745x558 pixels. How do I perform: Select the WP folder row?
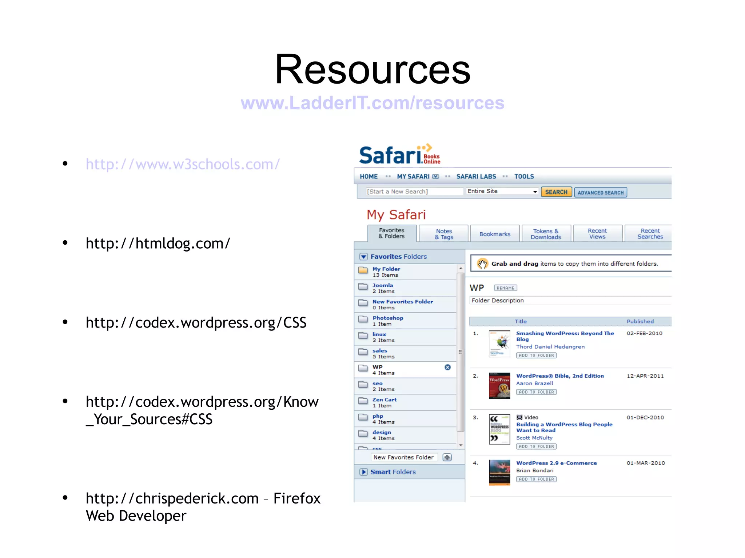pos(405,370)
